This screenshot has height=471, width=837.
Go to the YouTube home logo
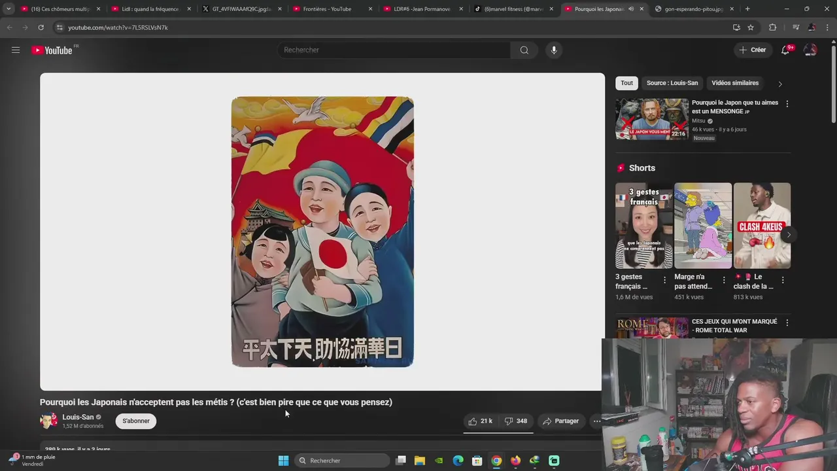52,50
